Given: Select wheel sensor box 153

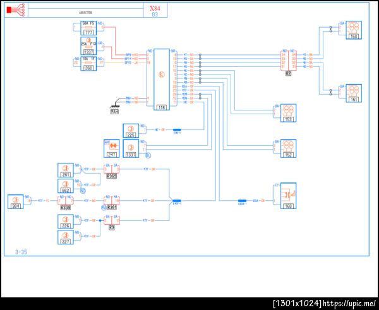Looking at the screenshot, I should pos(289,113).
